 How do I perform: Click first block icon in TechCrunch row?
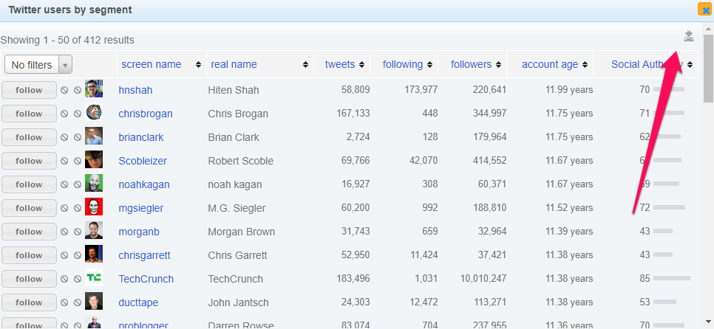[64, 279]
